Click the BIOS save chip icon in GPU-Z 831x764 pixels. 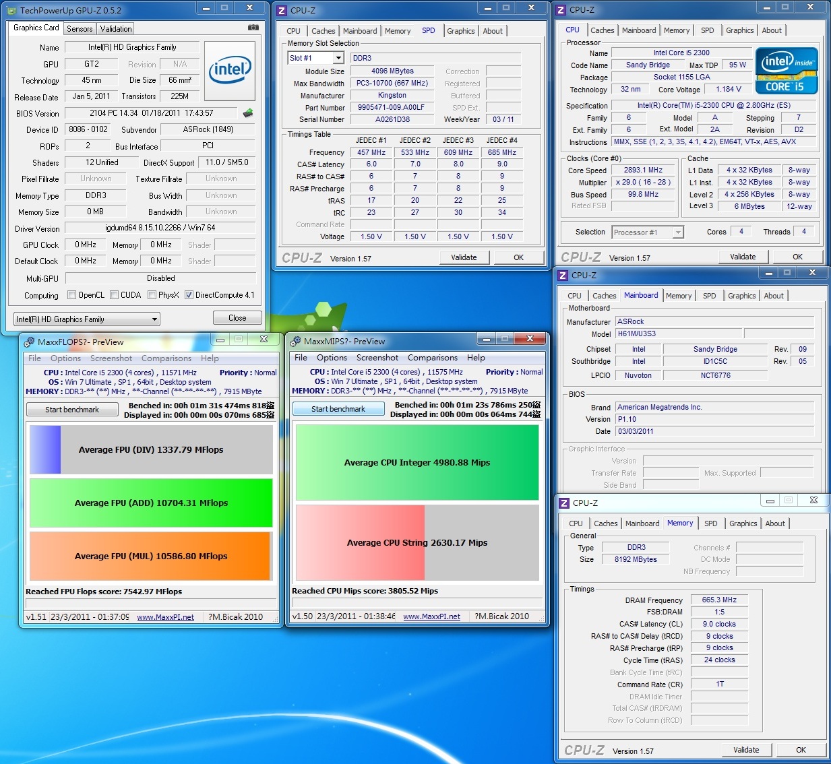tap(249, 113)
